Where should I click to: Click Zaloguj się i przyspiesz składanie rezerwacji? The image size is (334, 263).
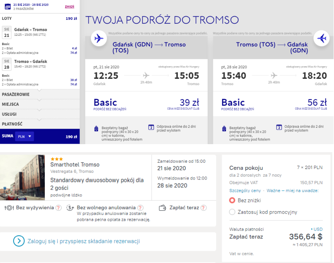pos(83,241)
